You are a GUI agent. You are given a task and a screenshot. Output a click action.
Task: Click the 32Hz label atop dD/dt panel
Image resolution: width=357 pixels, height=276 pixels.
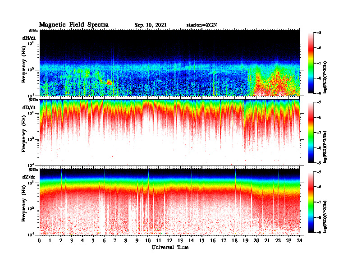tap(33, 100)
